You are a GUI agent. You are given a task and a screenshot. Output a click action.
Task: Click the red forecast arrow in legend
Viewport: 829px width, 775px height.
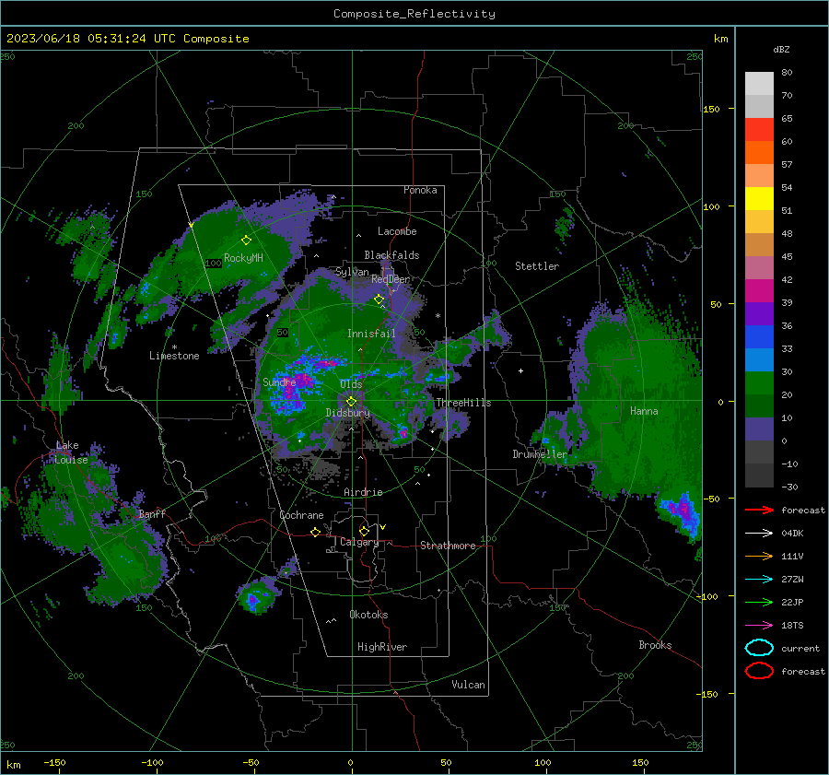[759, 510]
